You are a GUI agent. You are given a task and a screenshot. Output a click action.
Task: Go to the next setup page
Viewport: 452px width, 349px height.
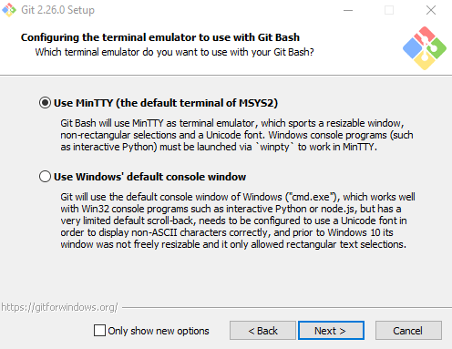click(x=331, y=330)
